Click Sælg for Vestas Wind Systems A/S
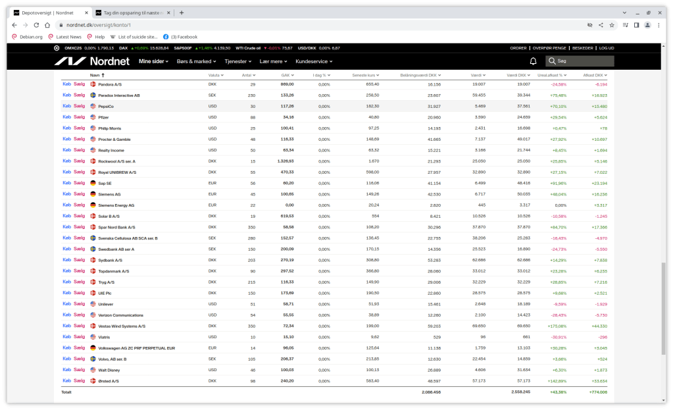Screen dimensions: 673x410 click(79, 326)
